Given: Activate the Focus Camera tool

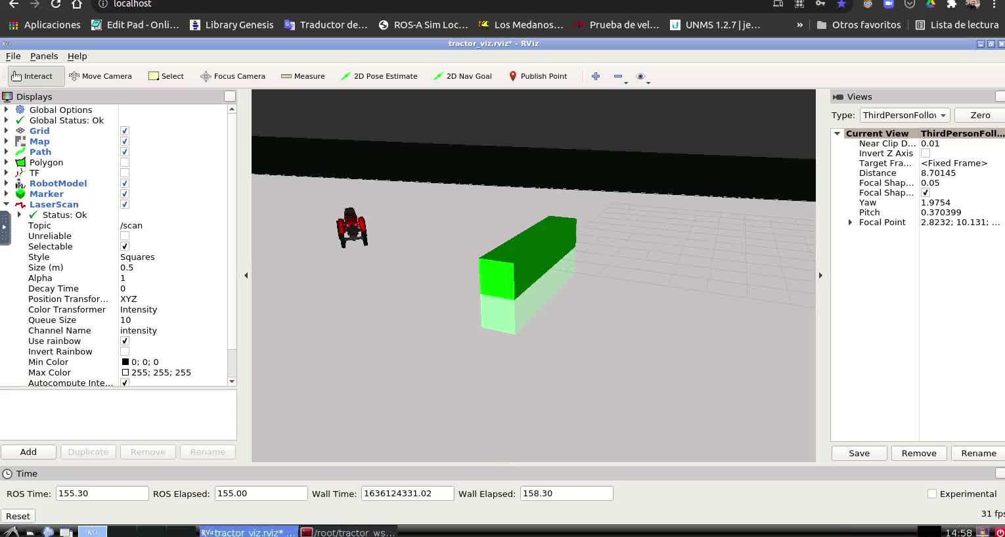Looking at the screenshot, I should [233, 76].
